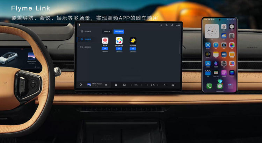Open the app grid icon in bottom bar
This screenshot has width=262, height=143.
115,85
